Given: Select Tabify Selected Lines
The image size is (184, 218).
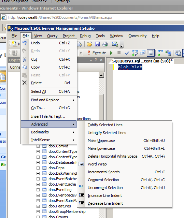Looking at the screenshot, I should click(x=125, y=125).
